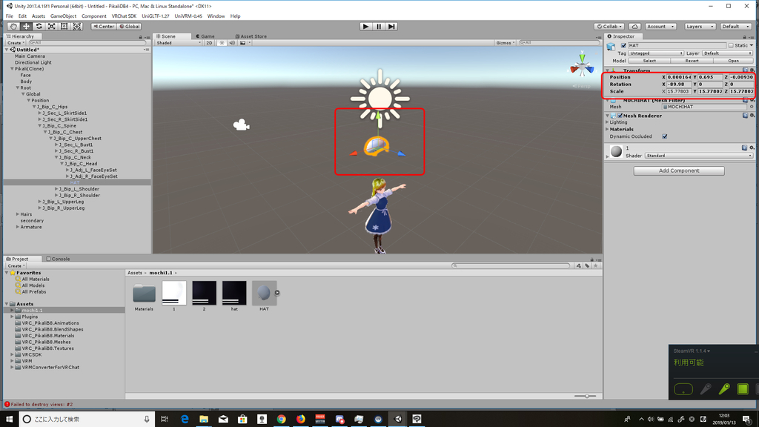Click the scene orientation gizmo
Viewport: 759px width, 427px height.
pyautogui.click(x=582, y=66)
